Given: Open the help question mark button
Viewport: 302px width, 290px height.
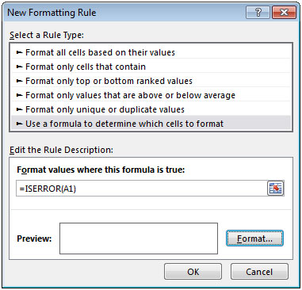Looking at the screenshot, I should [258, 13].
